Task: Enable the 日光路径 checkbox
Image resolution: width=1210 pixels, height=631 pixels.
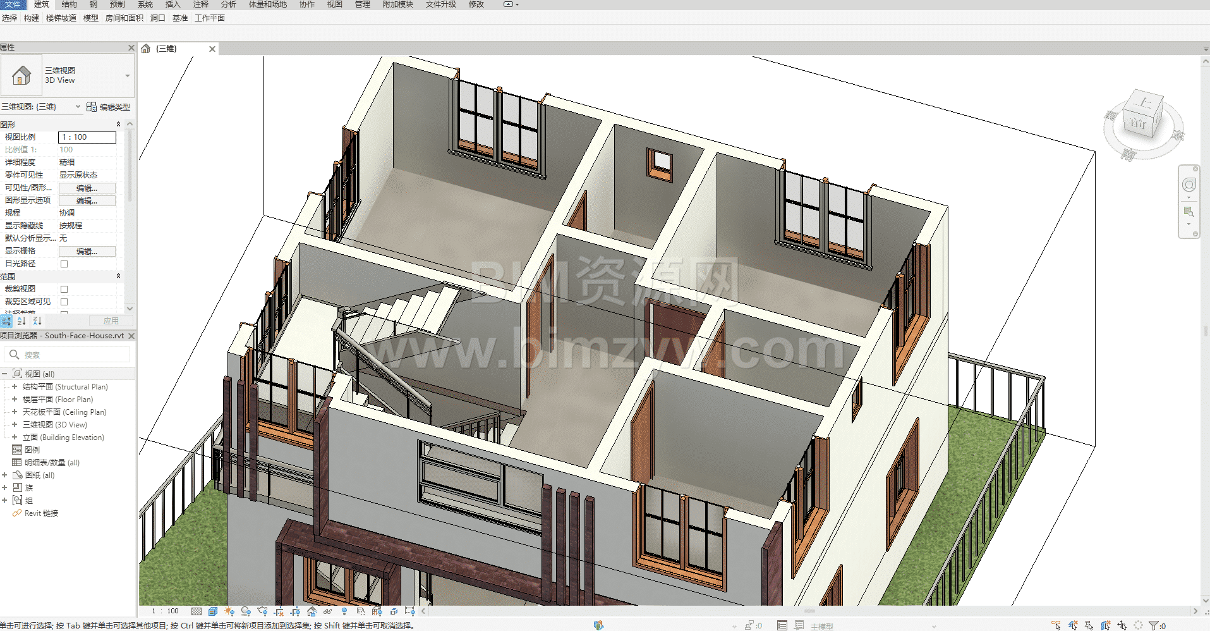Action: click(x=64, y=264)
